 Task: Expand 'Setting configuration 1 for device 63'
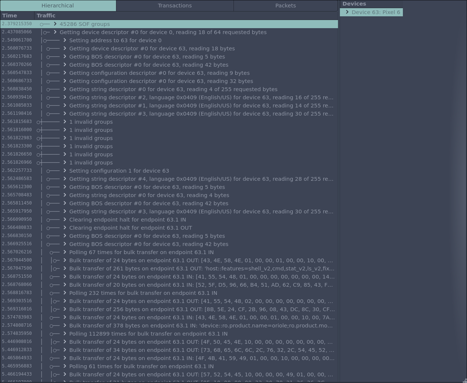(x=64, y=171)
